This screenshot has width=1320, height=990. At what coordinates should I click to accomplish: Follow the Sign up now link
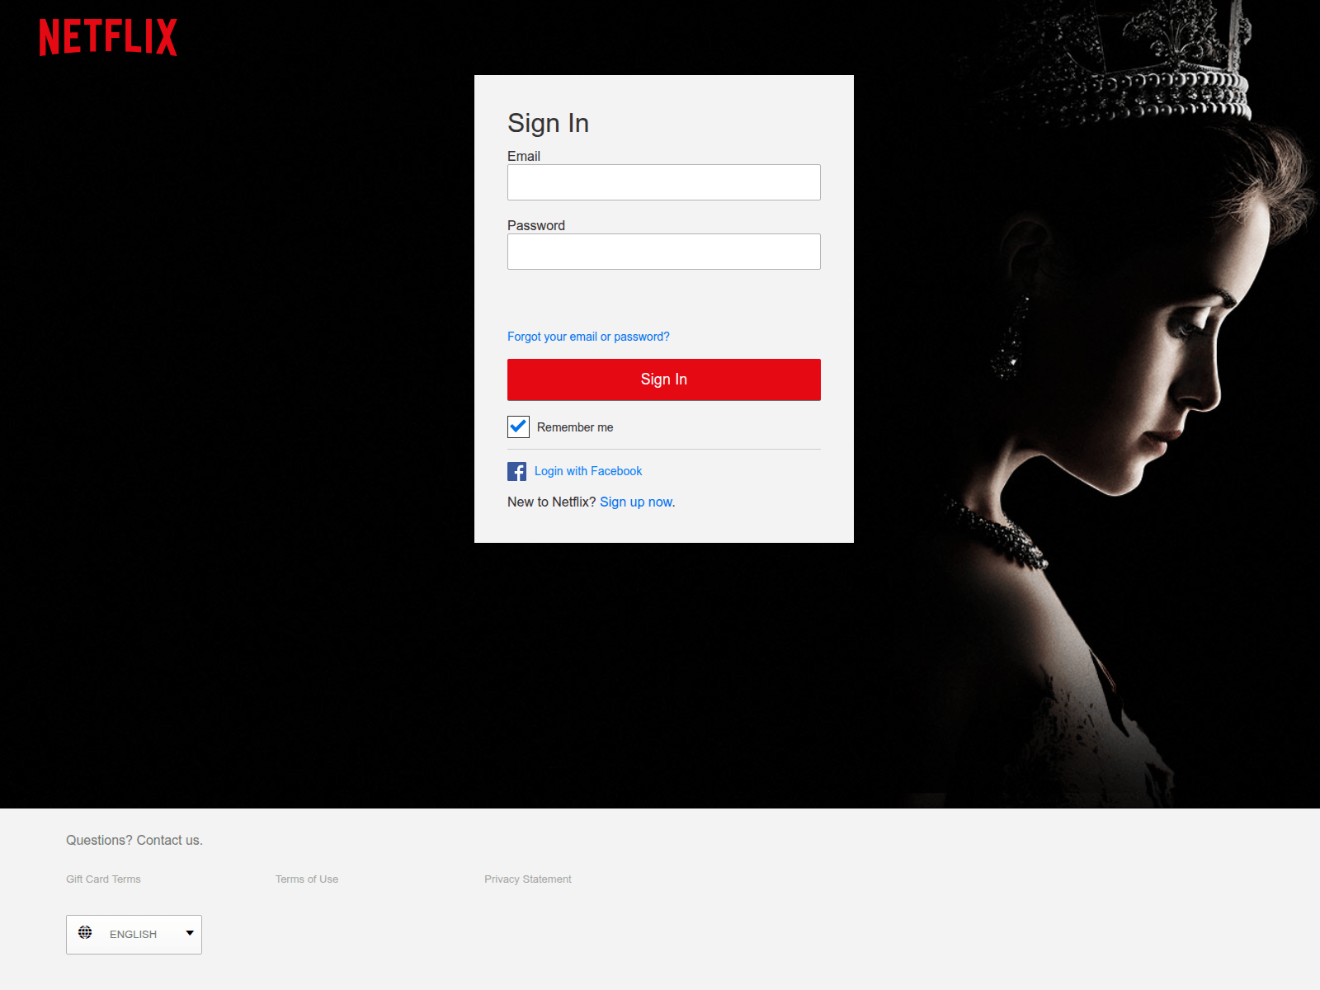click(x=636, y=502)
